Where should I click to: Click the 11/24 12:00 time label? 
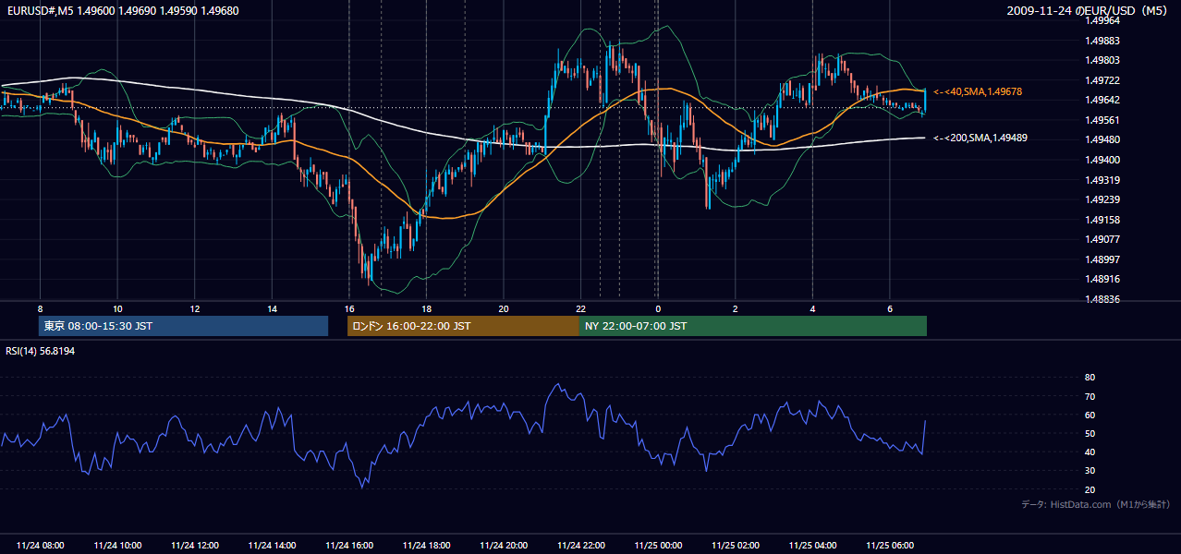[x=194, y=546]
